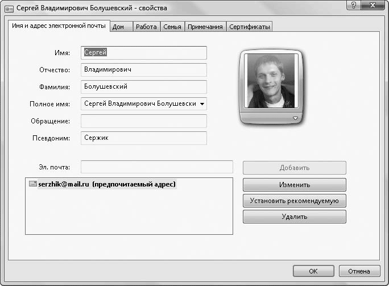Viewport: 389px width, 286px height.
Task: Confirm with the OK button
Action: (x=313, y=271)
